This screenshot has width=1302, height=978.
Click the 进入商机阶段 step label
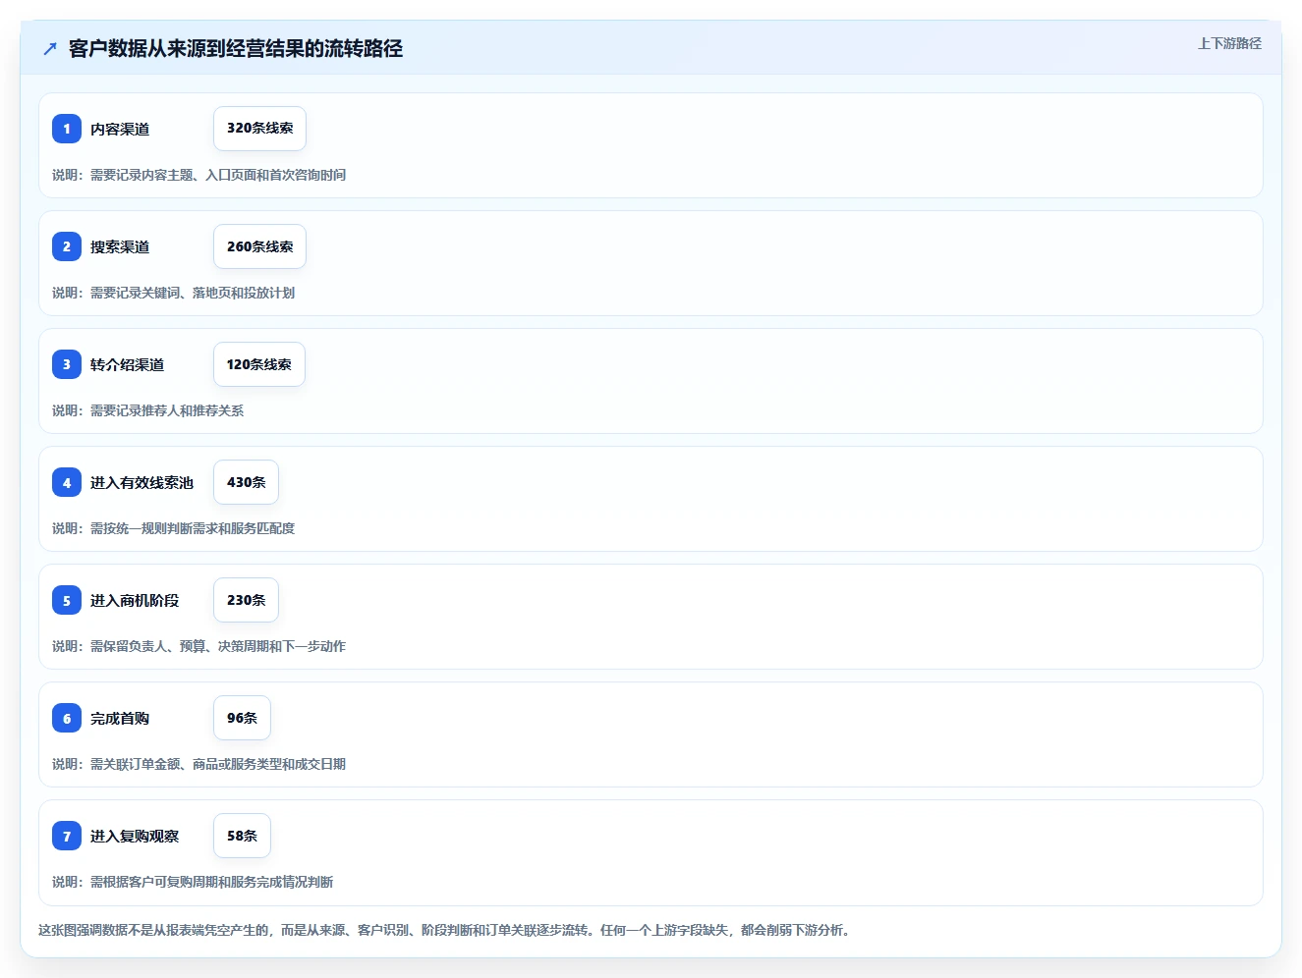[x=135, y=600]
